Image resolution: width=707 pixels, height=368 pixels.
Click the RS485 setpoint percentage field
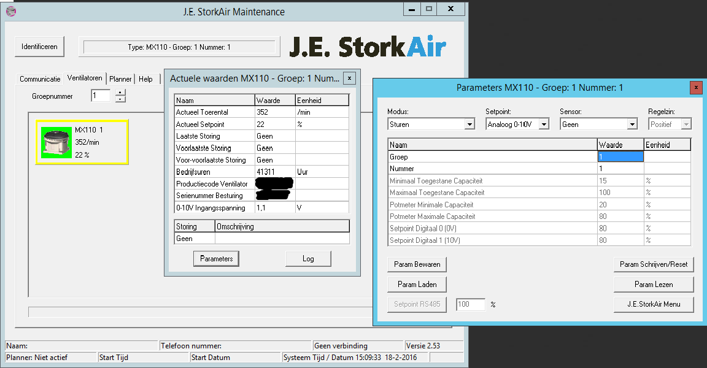click(x=471, y=304)
